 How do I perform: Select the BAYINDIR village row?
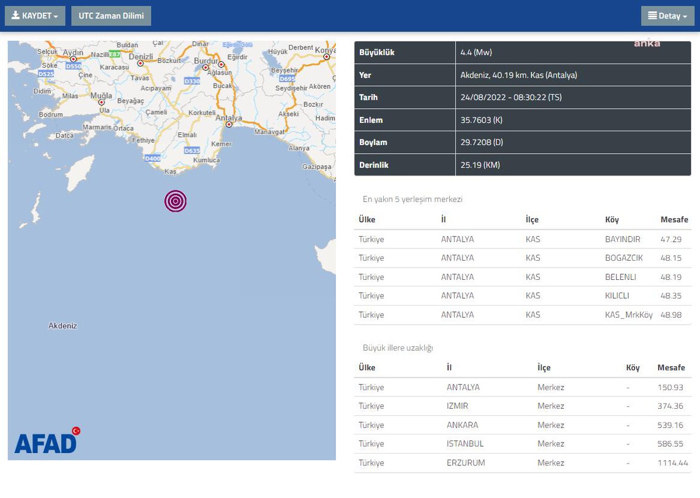(523, 239)
